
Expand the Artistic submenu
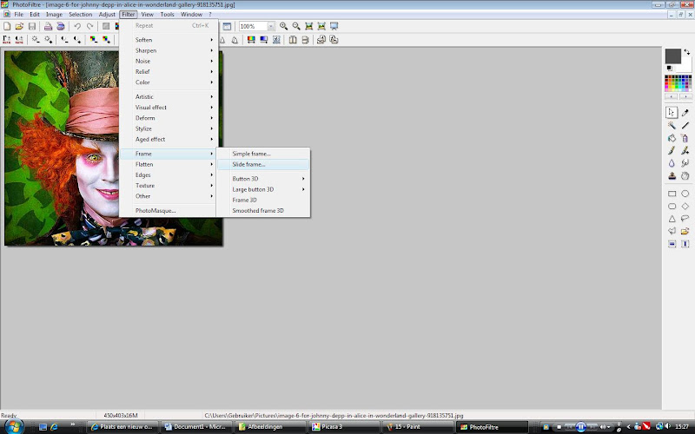(169, 96)
